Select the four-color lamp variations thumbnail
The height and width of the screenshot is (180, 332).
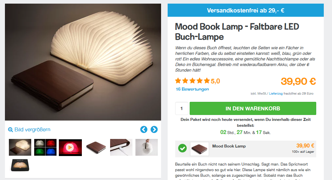tap(45, 147)
